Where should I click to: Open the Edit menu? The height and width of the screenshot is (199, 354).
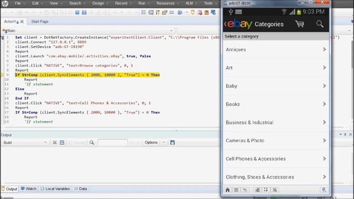pos(35,3)
